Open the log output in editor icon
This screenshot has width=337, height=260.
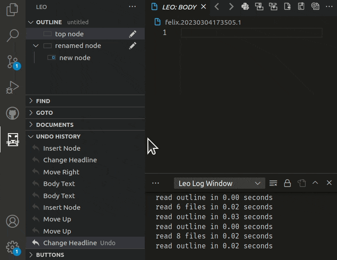tap(302, 183)
